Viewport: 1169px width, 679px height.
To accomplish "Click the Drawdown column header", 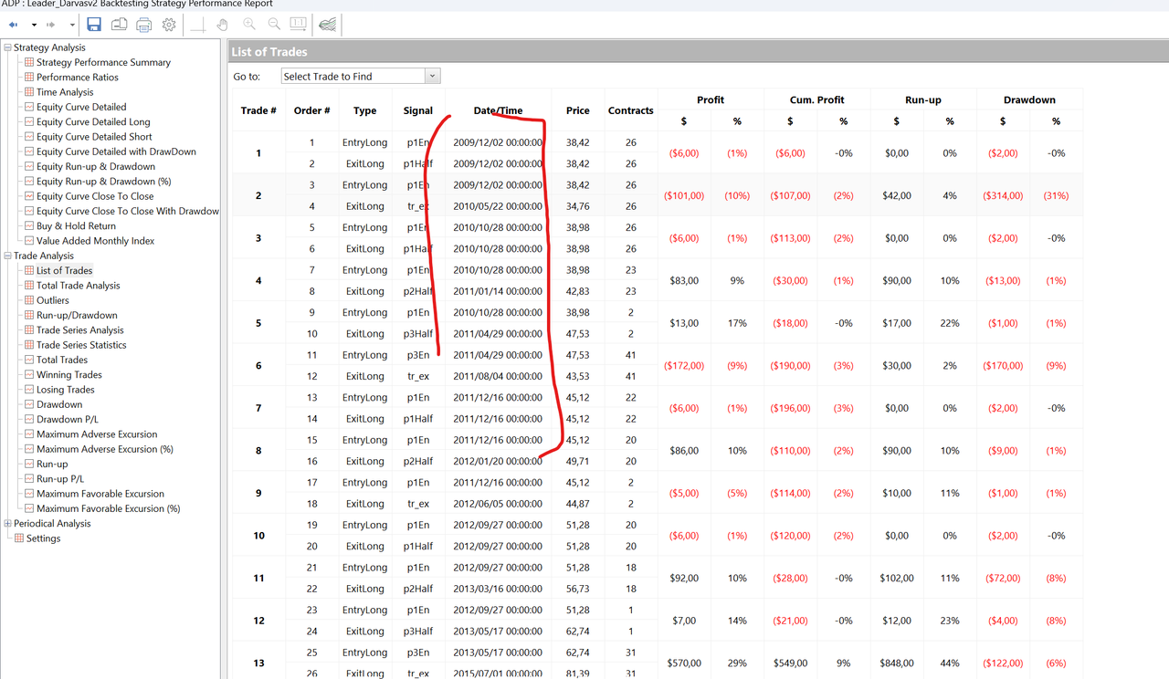I will pyautogui.click(x=1029, y=99).
